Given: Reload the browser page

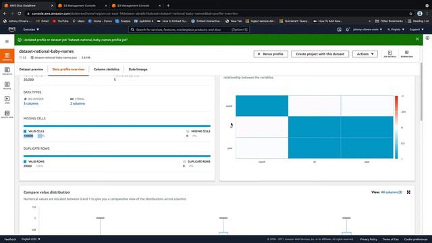Looking at the screenshot, I should 20,13.
